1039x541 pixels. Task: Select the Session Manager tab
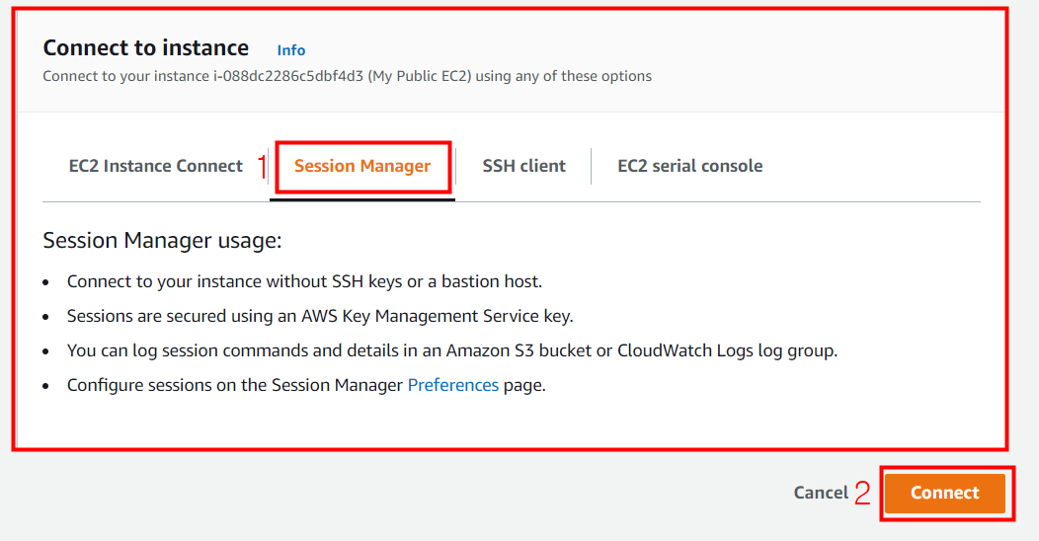tap(362, 166)
